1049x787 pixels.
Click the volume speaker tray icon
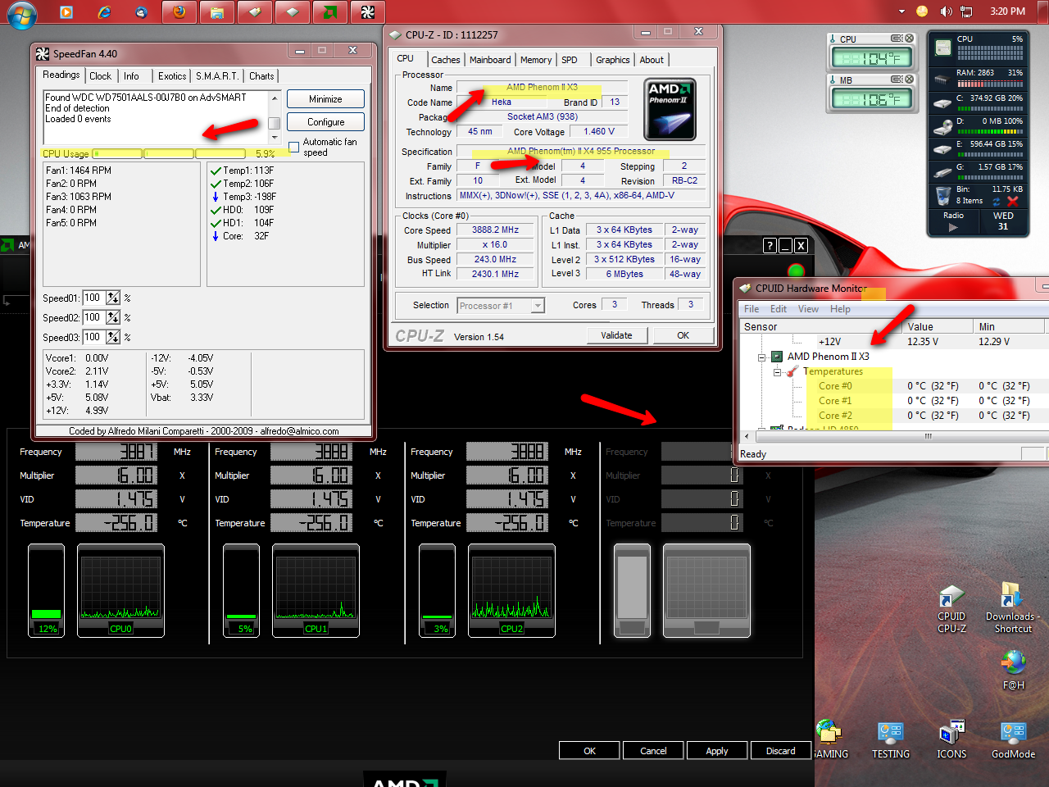point(946,11)
